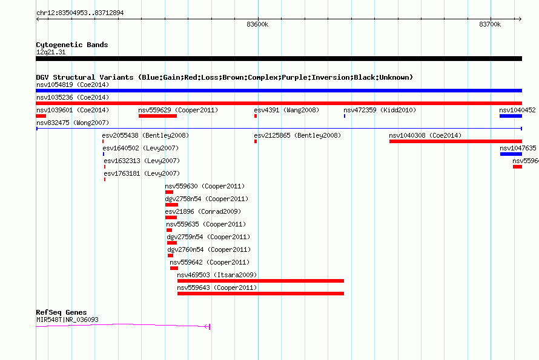539x360 pixels.
Task: Click the DGV Structural Variants track title
Action: click(x=225, y=77)
